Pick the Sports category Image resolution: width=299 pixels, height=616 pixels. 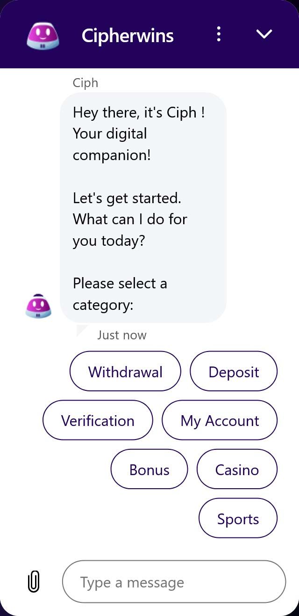238,519
